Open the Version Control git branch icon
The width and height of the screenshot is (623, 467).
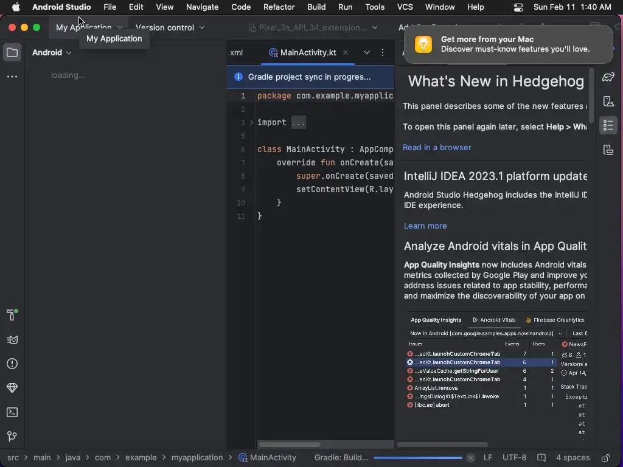(x=12, y=437)
